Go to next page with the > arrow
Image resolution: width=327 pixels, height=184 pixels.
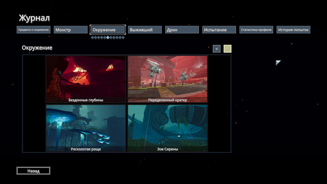pyautogui.click(x=227, y=49)
